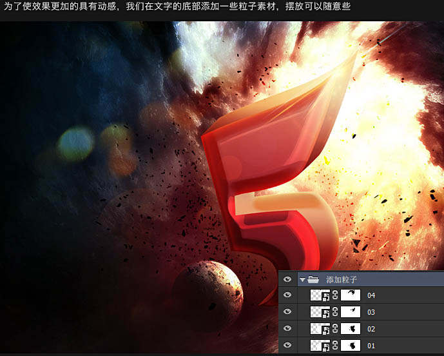This screenshot has width=444, height=356.
Task: Select the 添加粒子 group name
Action: tap(341, 280)
